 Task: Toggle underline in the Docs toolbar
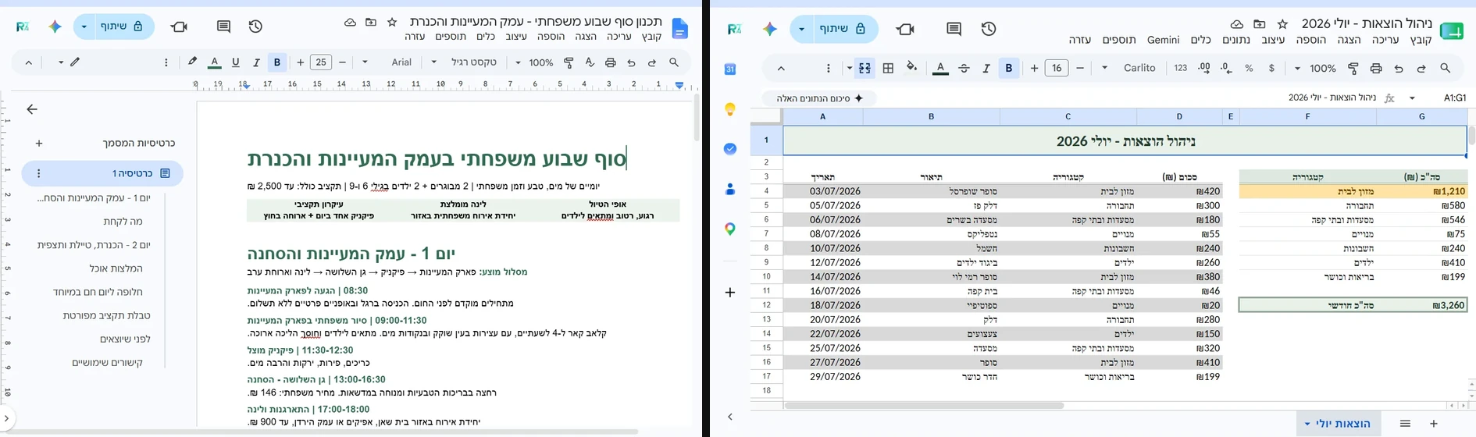[x=235, y=62]
